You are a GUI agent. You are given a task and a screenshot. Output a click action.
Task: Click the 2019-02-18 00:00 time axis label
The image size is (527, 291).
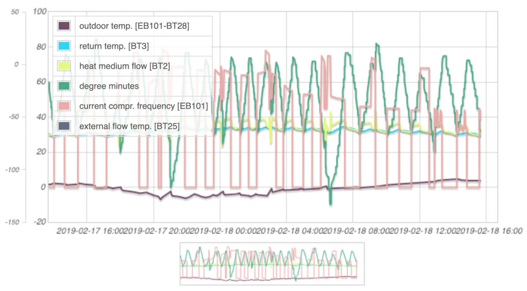(x=226, y=231)
